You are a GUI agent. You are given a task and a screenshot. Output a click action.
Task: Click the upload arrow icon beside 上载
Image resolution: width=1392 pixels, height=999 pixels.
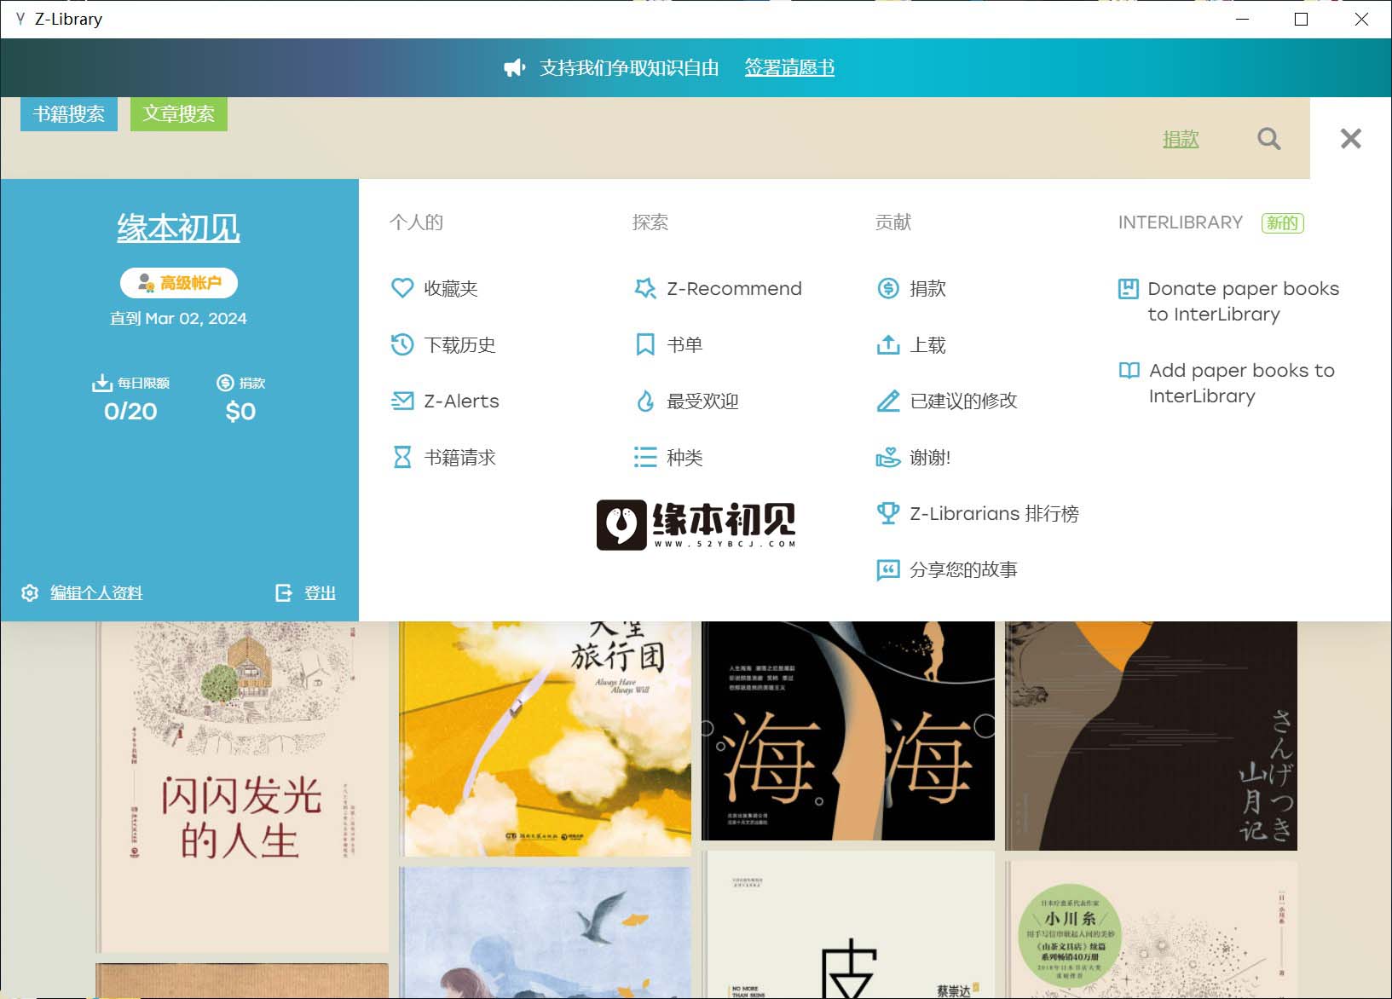tap(888, 344)
